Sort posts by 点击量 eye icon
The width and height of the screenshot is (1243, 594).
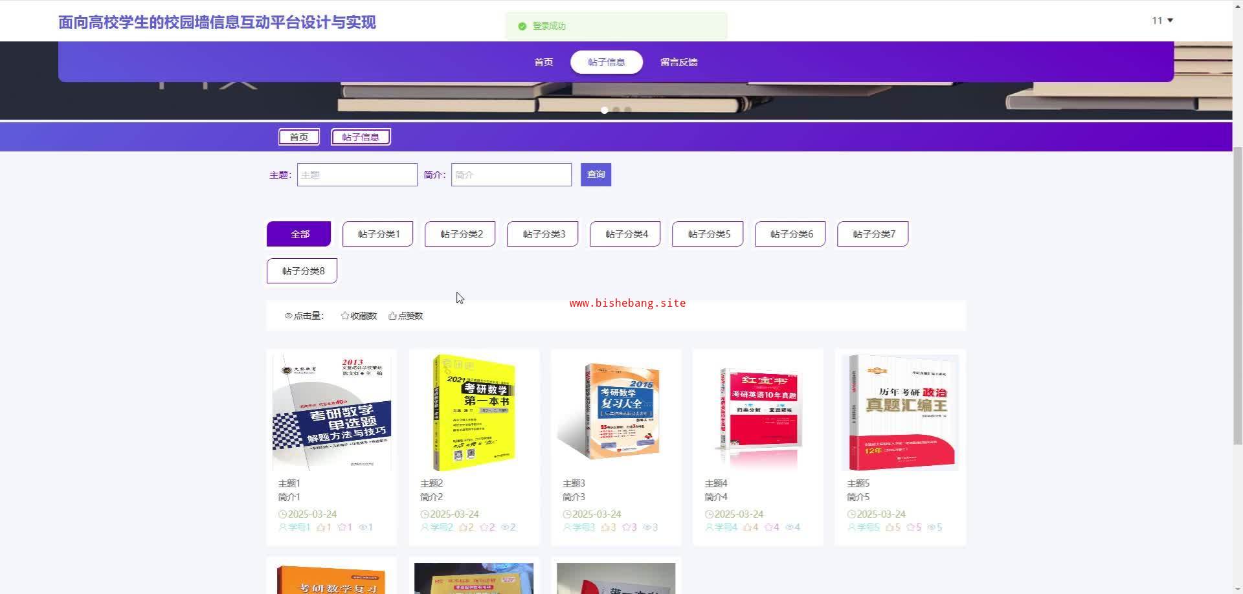pyautogui.click(x=289, y=316)
